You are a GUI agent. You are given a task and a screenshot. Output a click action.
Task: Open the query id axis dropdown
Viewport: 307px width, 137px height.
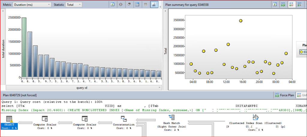coord(159,87)
